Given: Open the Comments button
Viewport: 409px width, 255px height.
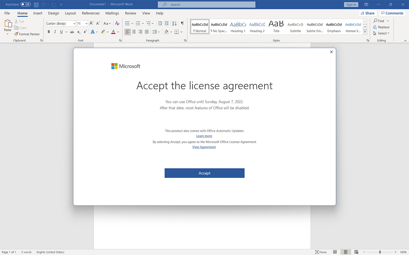Looking at the screenshot, I should pos(392,13).
